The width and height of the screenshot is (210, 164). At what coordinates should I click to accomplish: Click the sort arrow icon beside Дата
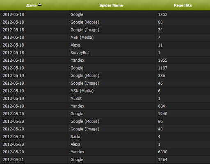point(39,5)
